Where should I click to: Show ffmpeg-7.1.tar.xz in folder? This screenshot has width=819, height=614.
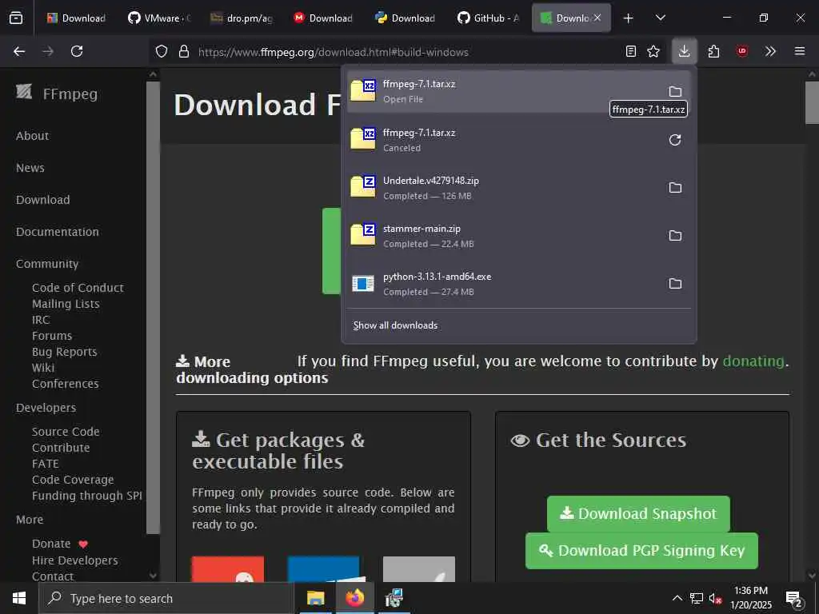click(675, 91)
